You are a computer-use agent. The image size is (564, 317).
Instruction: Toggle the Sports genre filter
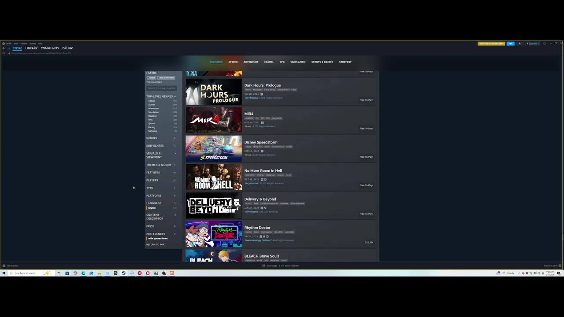click(x=162, y=123)
